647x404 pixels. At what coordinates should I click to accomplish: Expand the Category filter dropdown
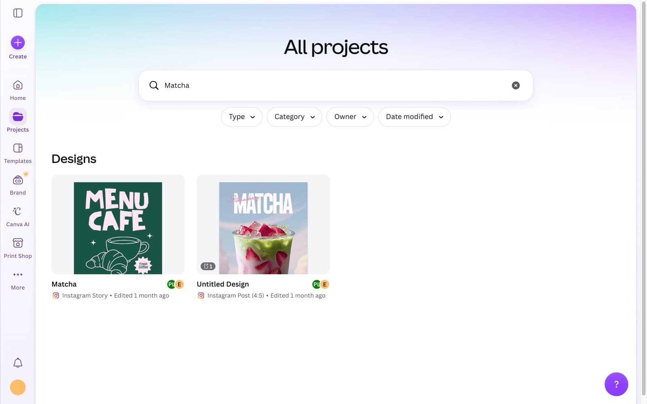[294, 117]
